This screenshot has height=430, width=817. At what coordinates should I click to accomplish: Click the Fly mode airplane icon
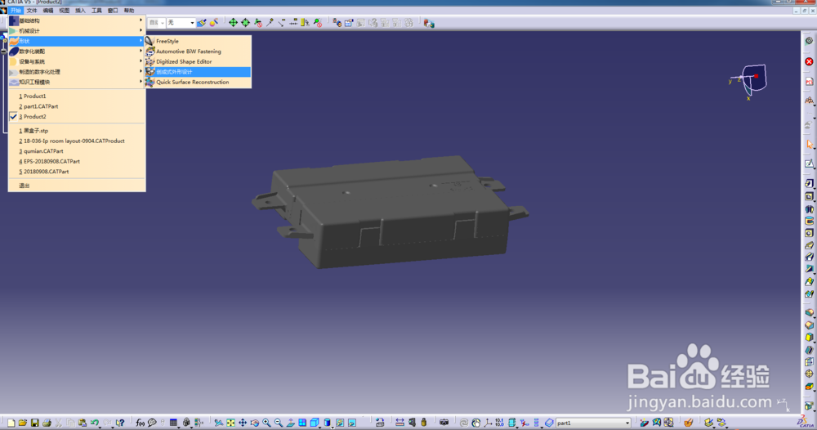pos(218,423)
